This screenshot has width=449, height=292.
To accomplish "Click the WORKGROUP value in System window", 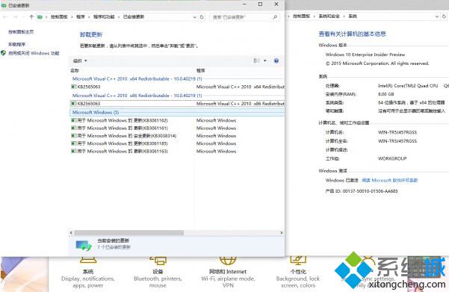I will pos(392,158).
